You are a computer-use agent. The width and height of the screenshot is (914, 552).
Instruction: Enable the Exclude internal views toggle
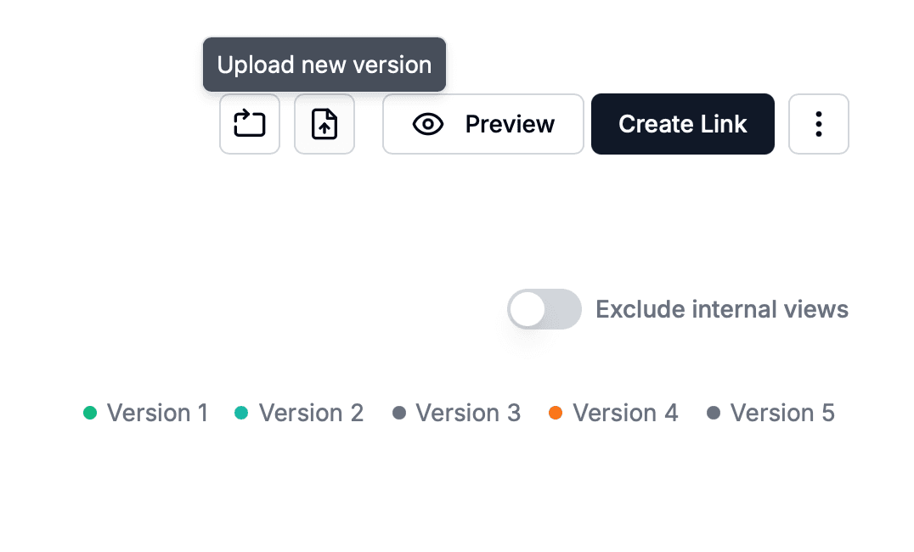pos(544,309)
